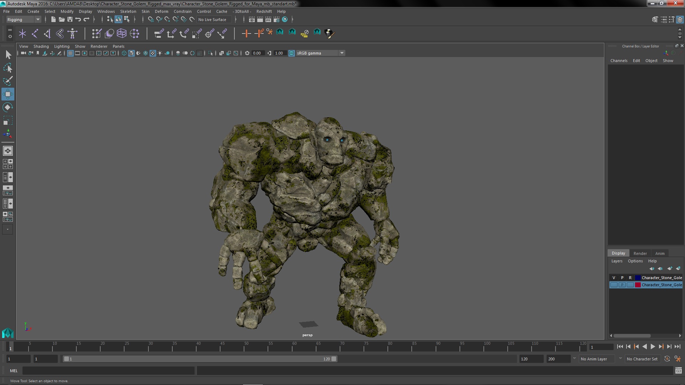The image size is (685, 385).
Task: Toggle reference R on first layer
Action: pyautogui.click(x=630, y=278)
